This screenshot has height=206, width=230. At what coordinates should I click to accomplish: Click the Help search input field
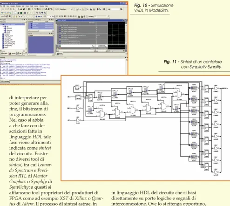tap(115, 9)
